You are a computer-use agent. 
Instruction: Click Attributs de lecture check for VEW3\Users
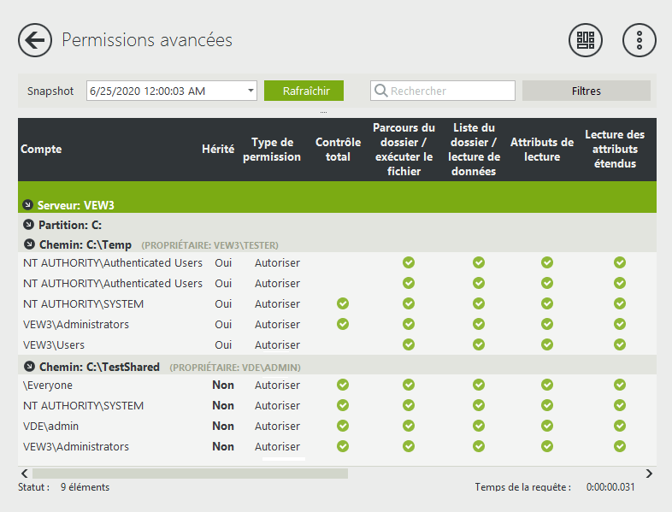pos(547,344)
